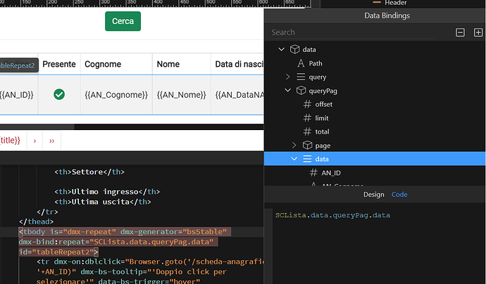The image size is (486, 284).
Task: Collapse the queryPag node chevron
Action: coord(287,91)
